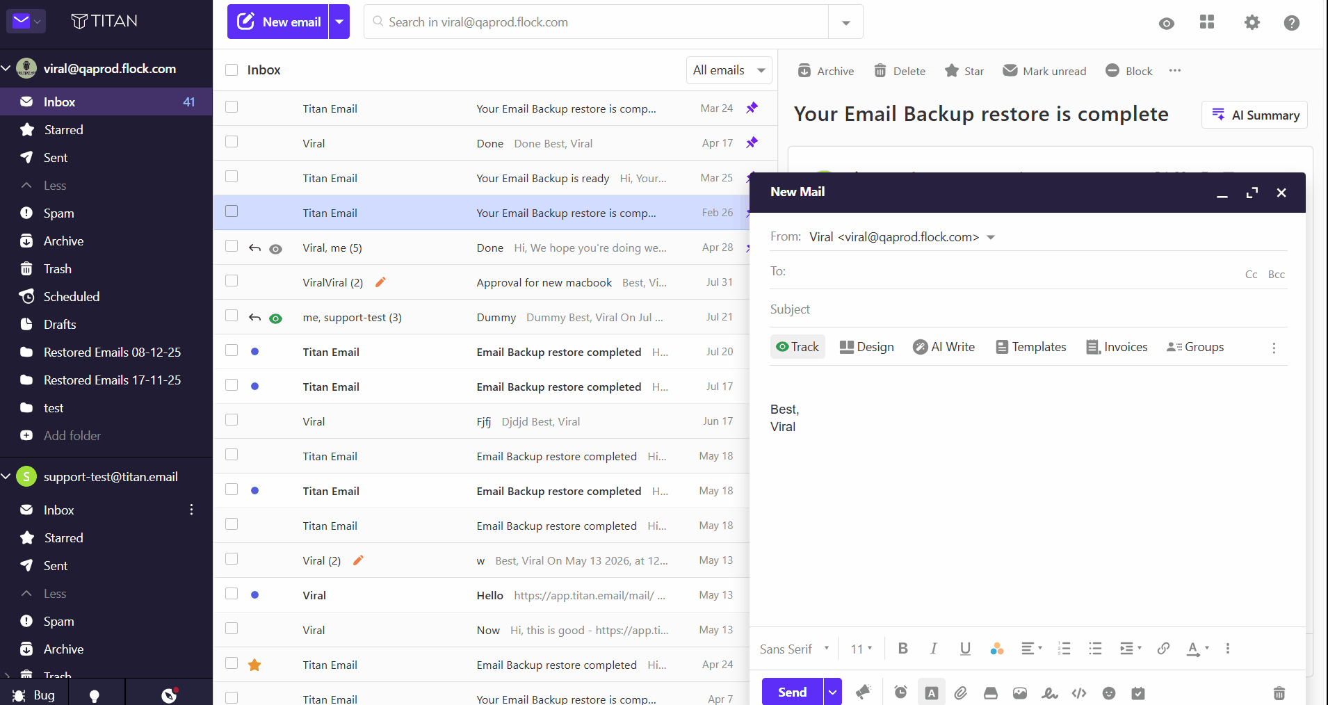The width and height of the screenshot is (1328, 705).
Task: Select checkbox for 'Approval for new macbook' email
Action: (x=232, y=281)
